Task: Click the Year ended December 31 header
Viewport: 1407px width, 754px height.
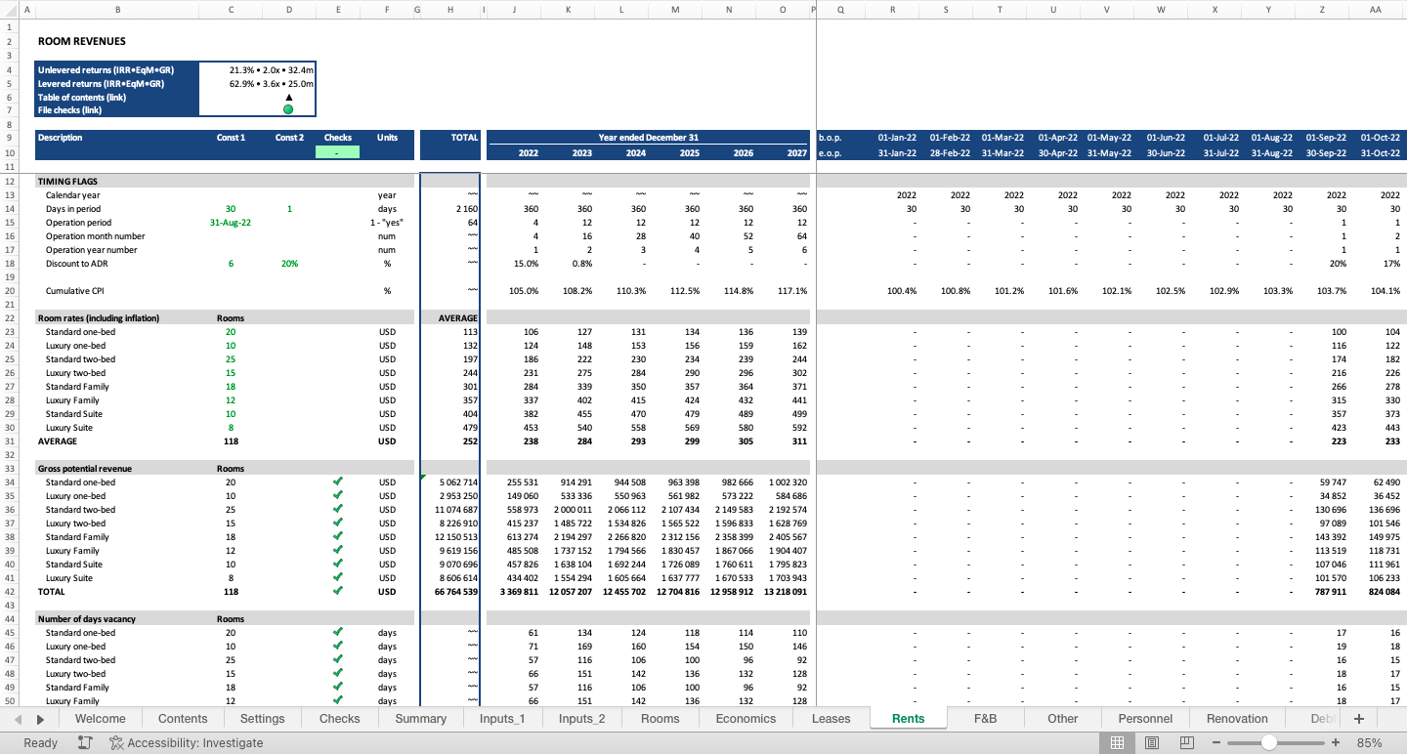Action: [649, 138]
